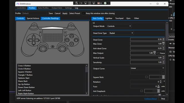184x103 pixels.
Task: Click the touchpad on the controller image
Action: pos(52,35)
